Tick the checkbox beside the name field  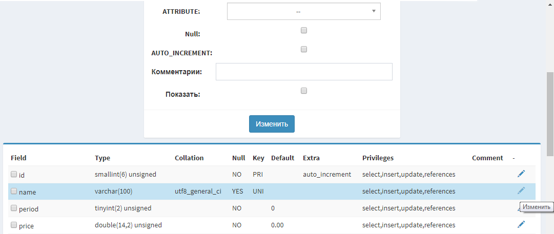click(x=14, y=192)
